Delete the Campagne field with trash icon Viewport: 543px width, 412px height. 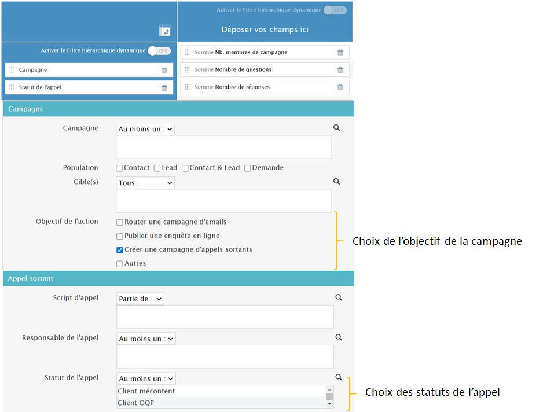tap(164, 71)
